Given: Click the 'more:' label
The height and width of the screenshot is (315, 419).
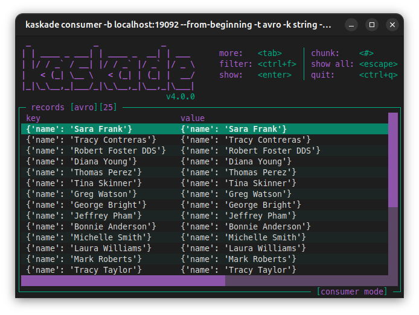Looking at the screenshot, I should [231, 53].
